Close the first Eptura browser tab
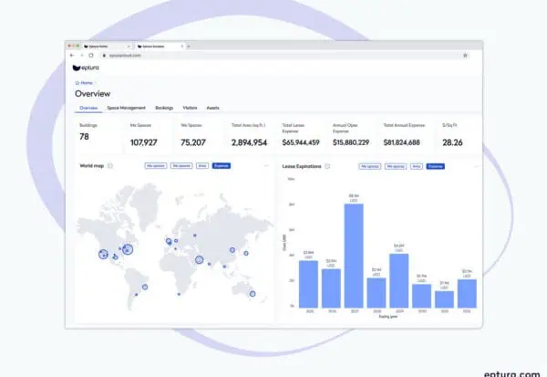The image size is (547, 377). tap(129, 47)
